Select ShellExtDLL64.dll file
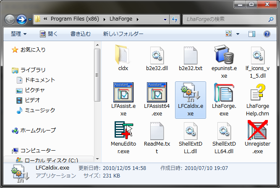 click(224, 137)
